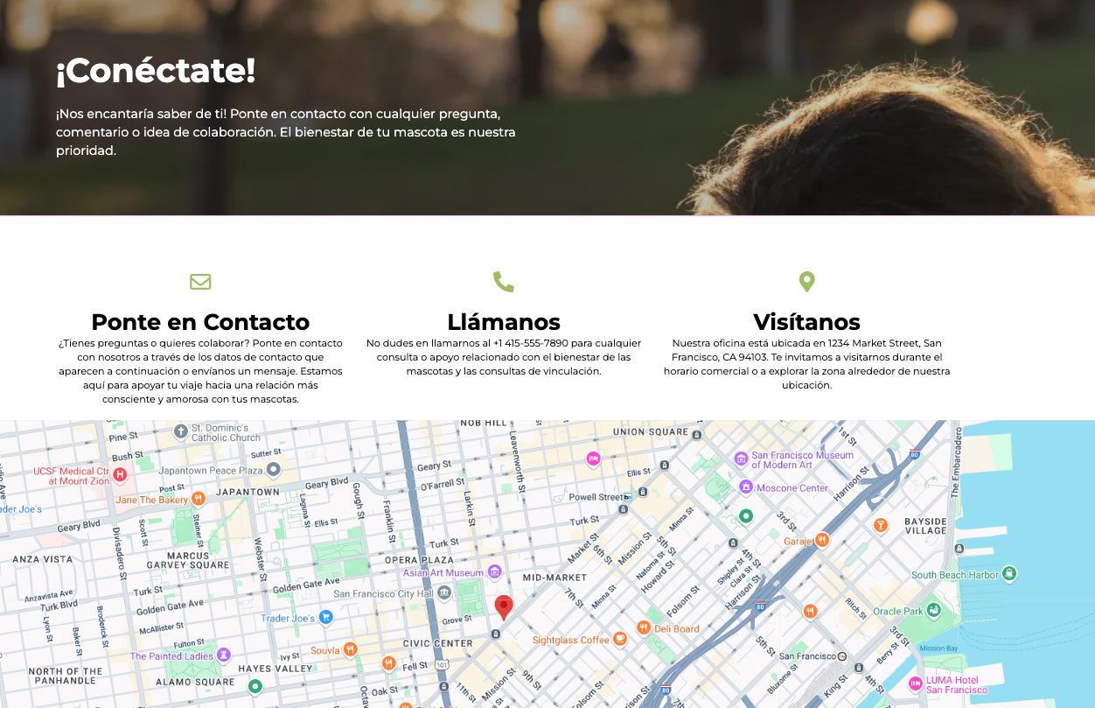Click the Ponte en Contacto heading
1095x708 pixels.
point(200,322)
